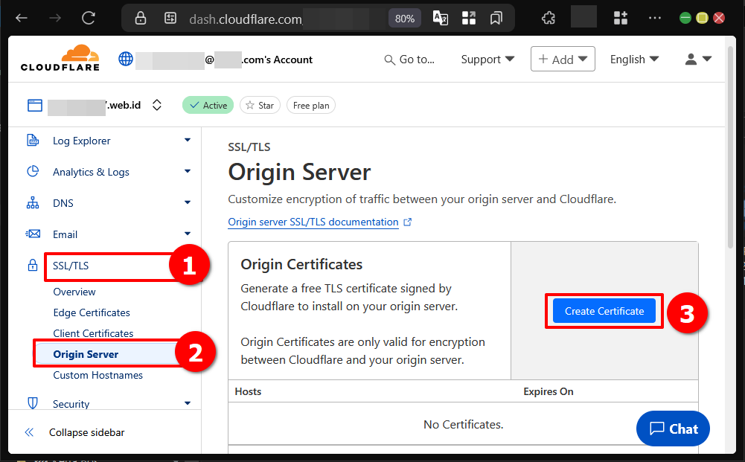Screen dimensions: 745x462
Task: Open Origin server SSL/TLS documentation link
Action: [x=313, y=222]
